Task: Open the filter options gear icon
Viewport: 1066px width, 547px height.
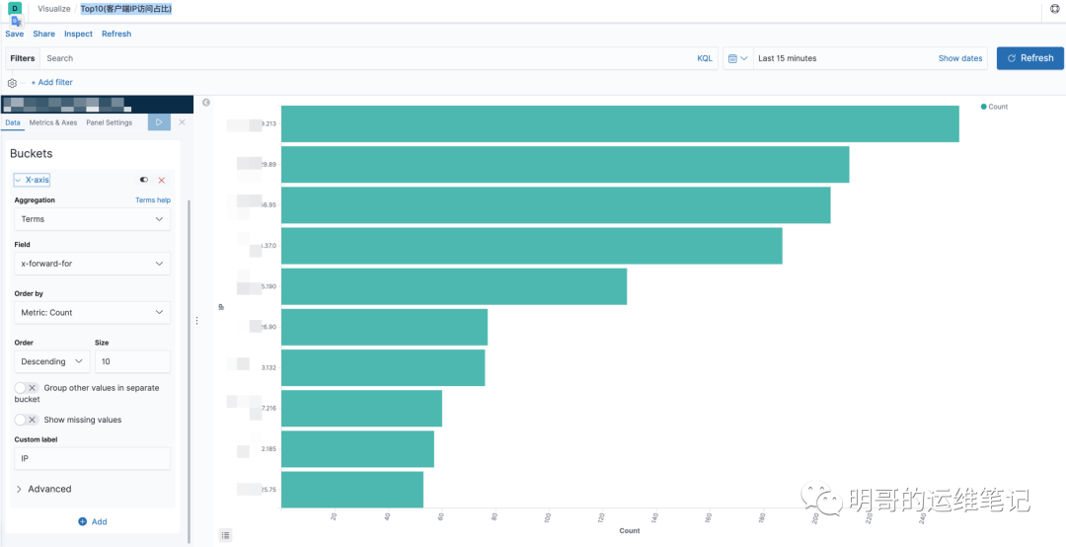Action: [12, 83]
